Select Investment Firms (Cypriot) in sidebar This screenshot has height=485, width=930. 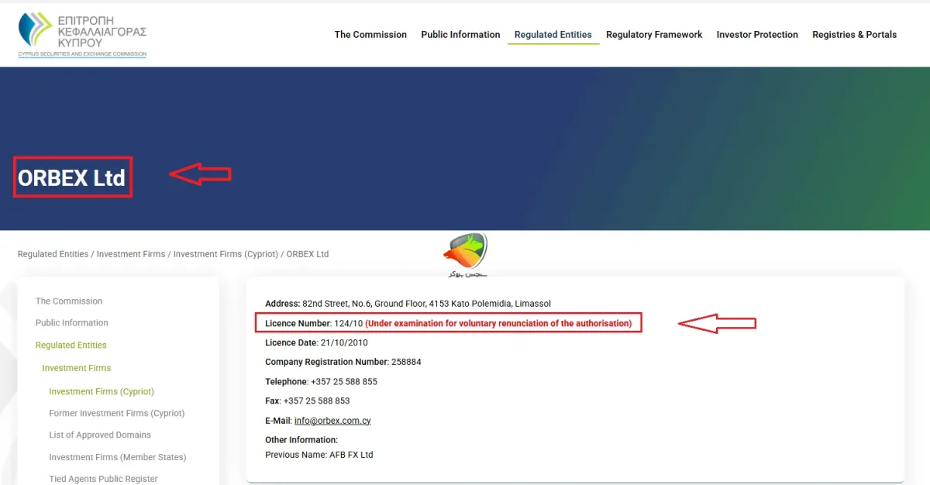(102, 392)
